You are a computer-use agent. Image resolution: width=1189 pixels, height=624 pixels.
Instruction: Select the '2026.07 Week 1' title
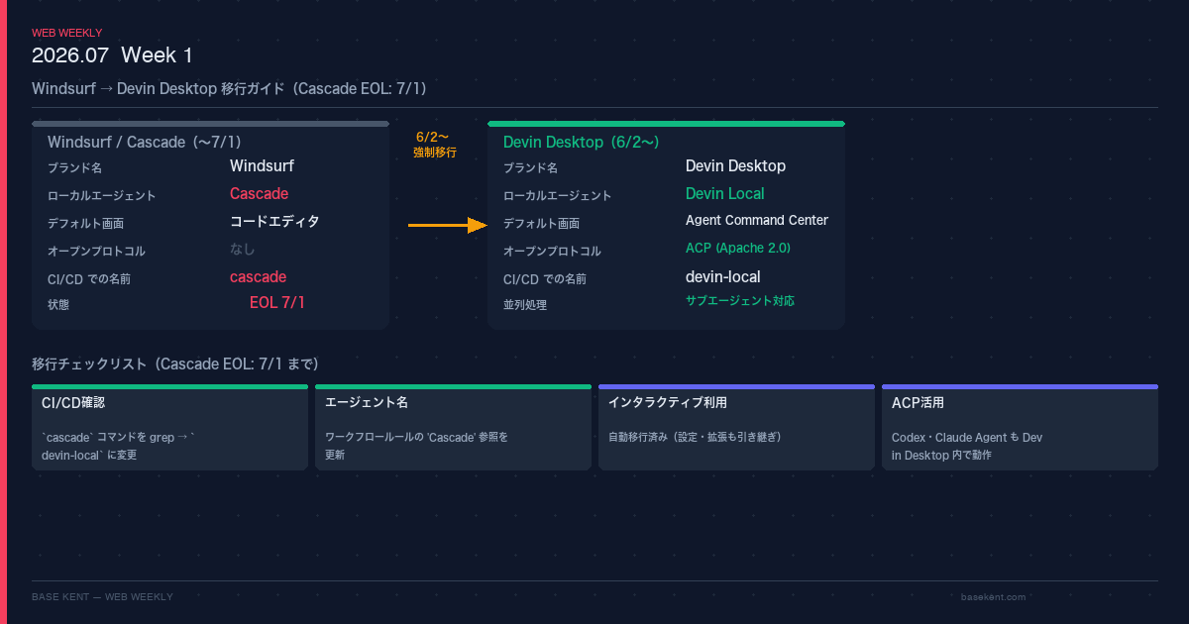tap(112, 55)
